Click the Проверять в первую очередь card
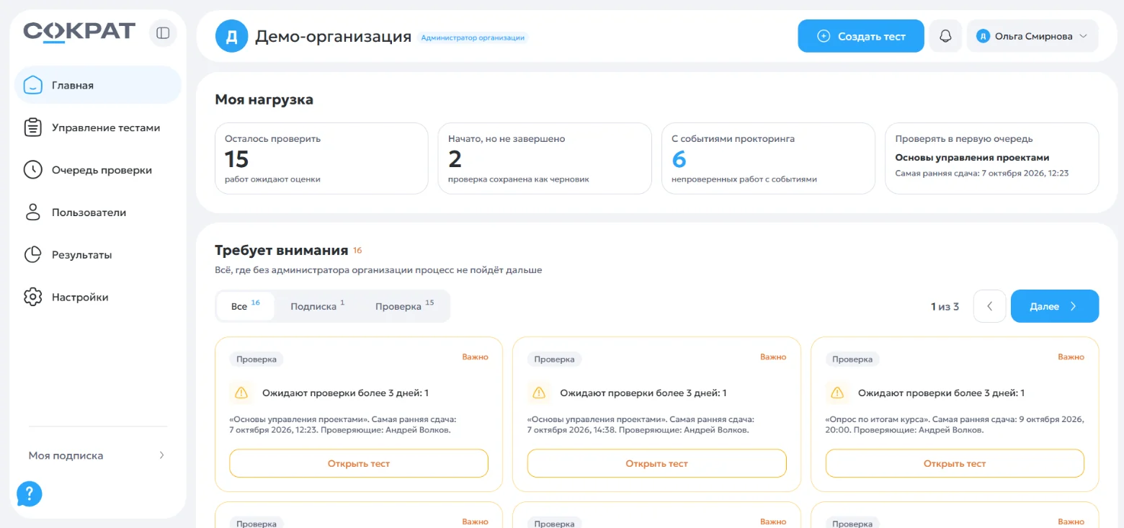Image resolution: width=1124 pixels, height=528 pixels. [x=992, y=158]
